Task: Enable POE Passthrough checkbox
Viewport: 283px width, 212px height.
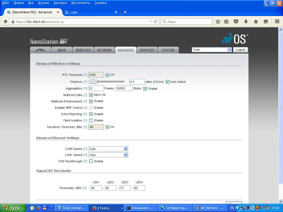Action: tap(91, 161)
